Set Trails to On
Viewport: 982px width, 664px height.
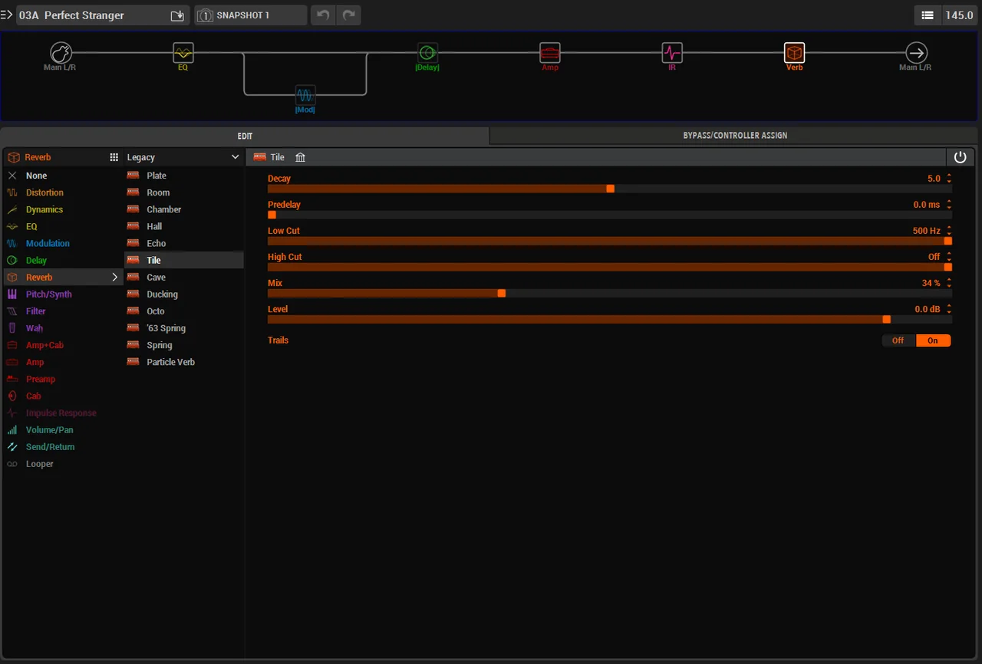pos(933,340)
